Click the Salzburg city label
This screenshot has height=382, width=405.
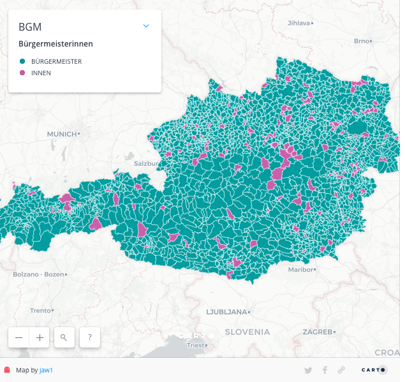(x=146, y=163)
